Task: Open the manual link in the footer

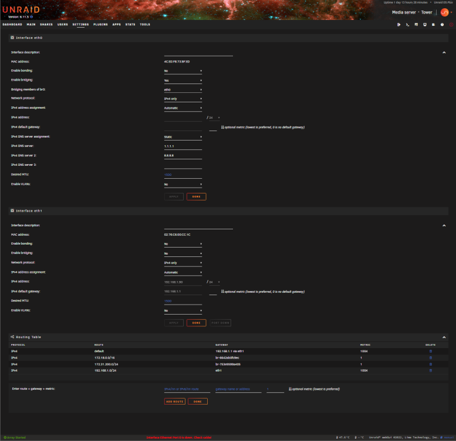Action: (447, 437)
